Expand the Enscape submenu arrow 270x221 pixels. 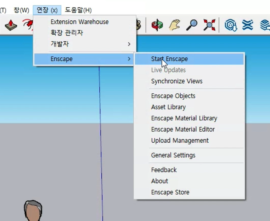coord(129,59)
